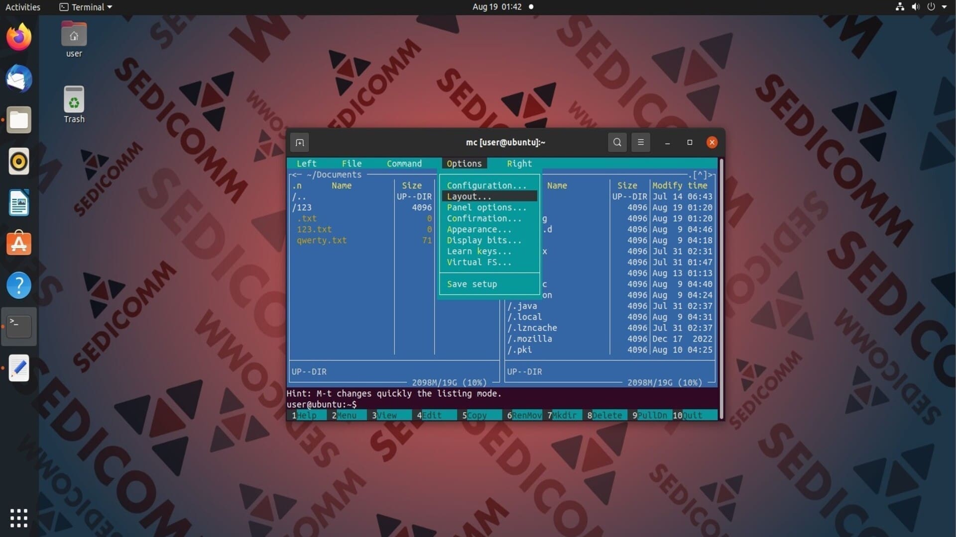
Task: Open the Text Editor dock icon
Action: pyautogui.click(x=19, y=368)
